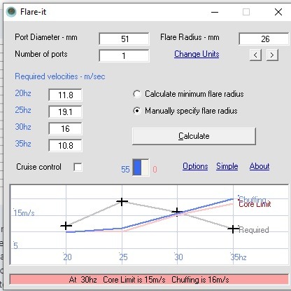This screenshot has height=291, width=291.
Task: Enable the Cruise control checkbox
Action: (78, 167)
